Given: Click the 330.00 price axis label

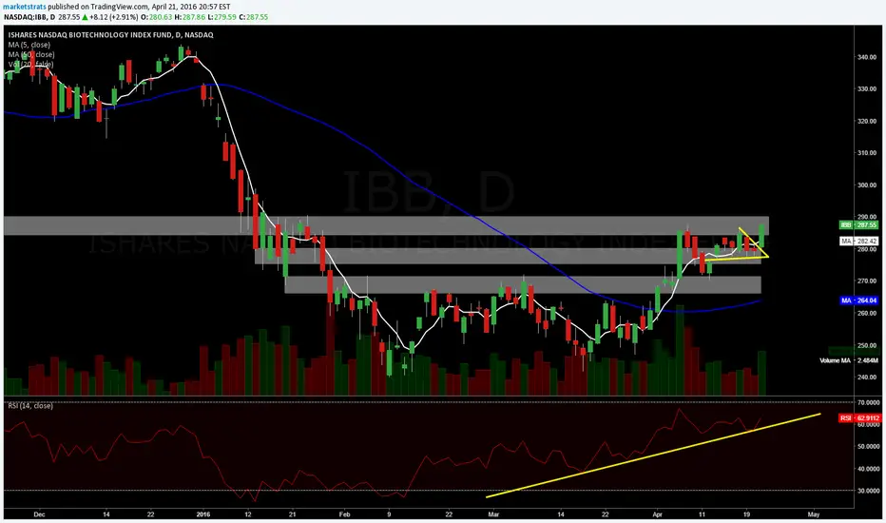Looking at the screenshot, I should click(x=867, y=88).
